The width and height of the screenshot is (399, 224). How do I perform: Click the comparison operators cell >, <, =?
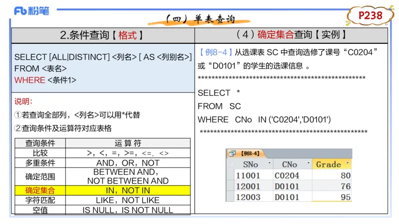[128, 153]
